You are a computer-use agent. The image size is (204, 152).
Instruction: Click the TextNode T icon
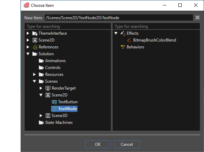[54, 109]
